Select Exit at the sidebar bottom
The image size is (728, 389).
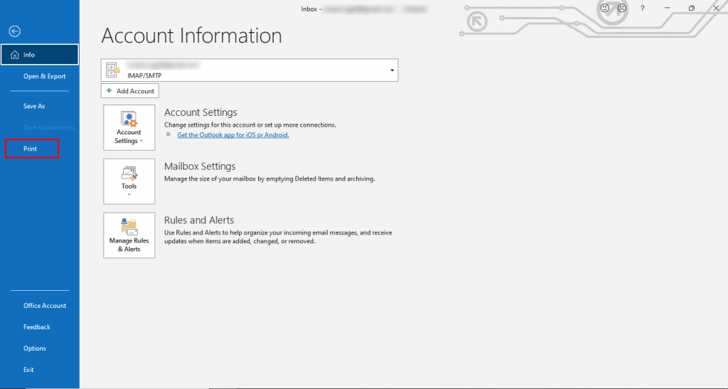tap(28, 370)
